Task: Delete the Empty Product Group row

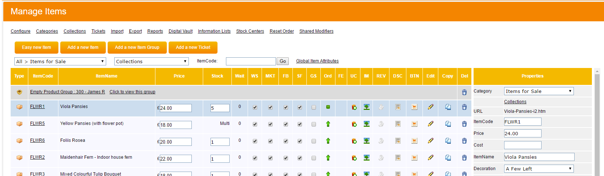Action: click(x=464, y=92)
